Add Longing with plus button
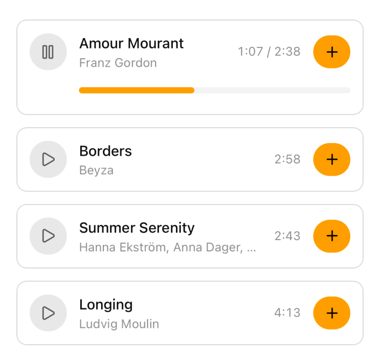 click(332, 313)
